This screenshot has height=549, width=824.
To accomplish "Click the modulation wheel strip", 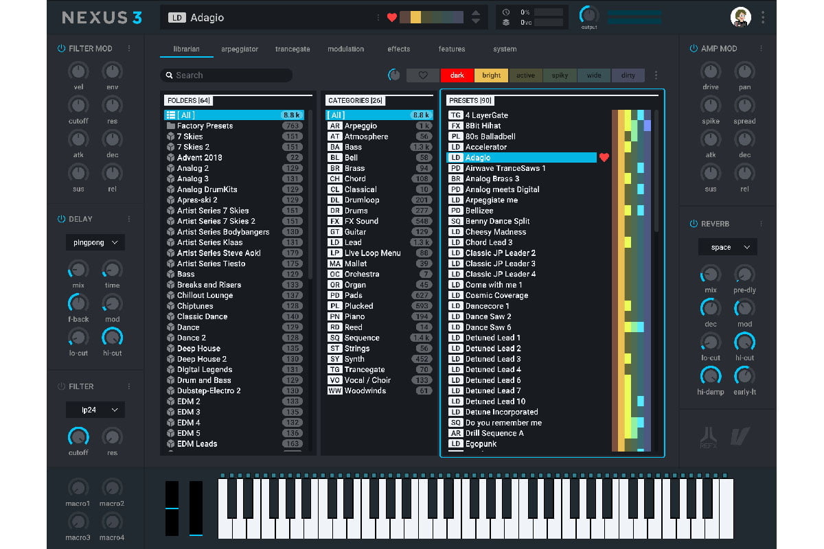I will click(196, 508).
